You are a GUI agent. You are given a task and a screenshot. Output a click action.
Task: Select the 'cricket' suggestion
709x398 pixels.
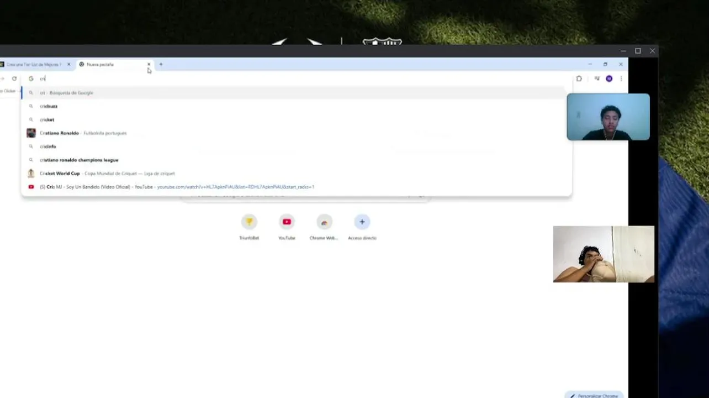(296, 119)
